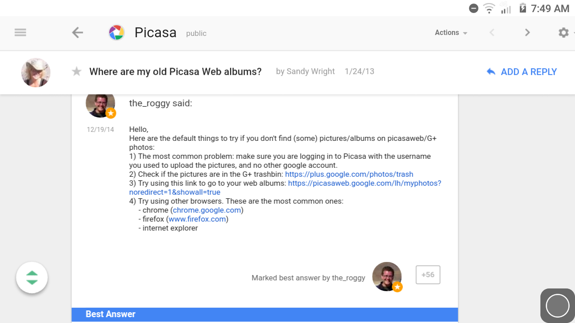
Task: Expand the Actions dropdown menu
Action: [x=451, y=33]
